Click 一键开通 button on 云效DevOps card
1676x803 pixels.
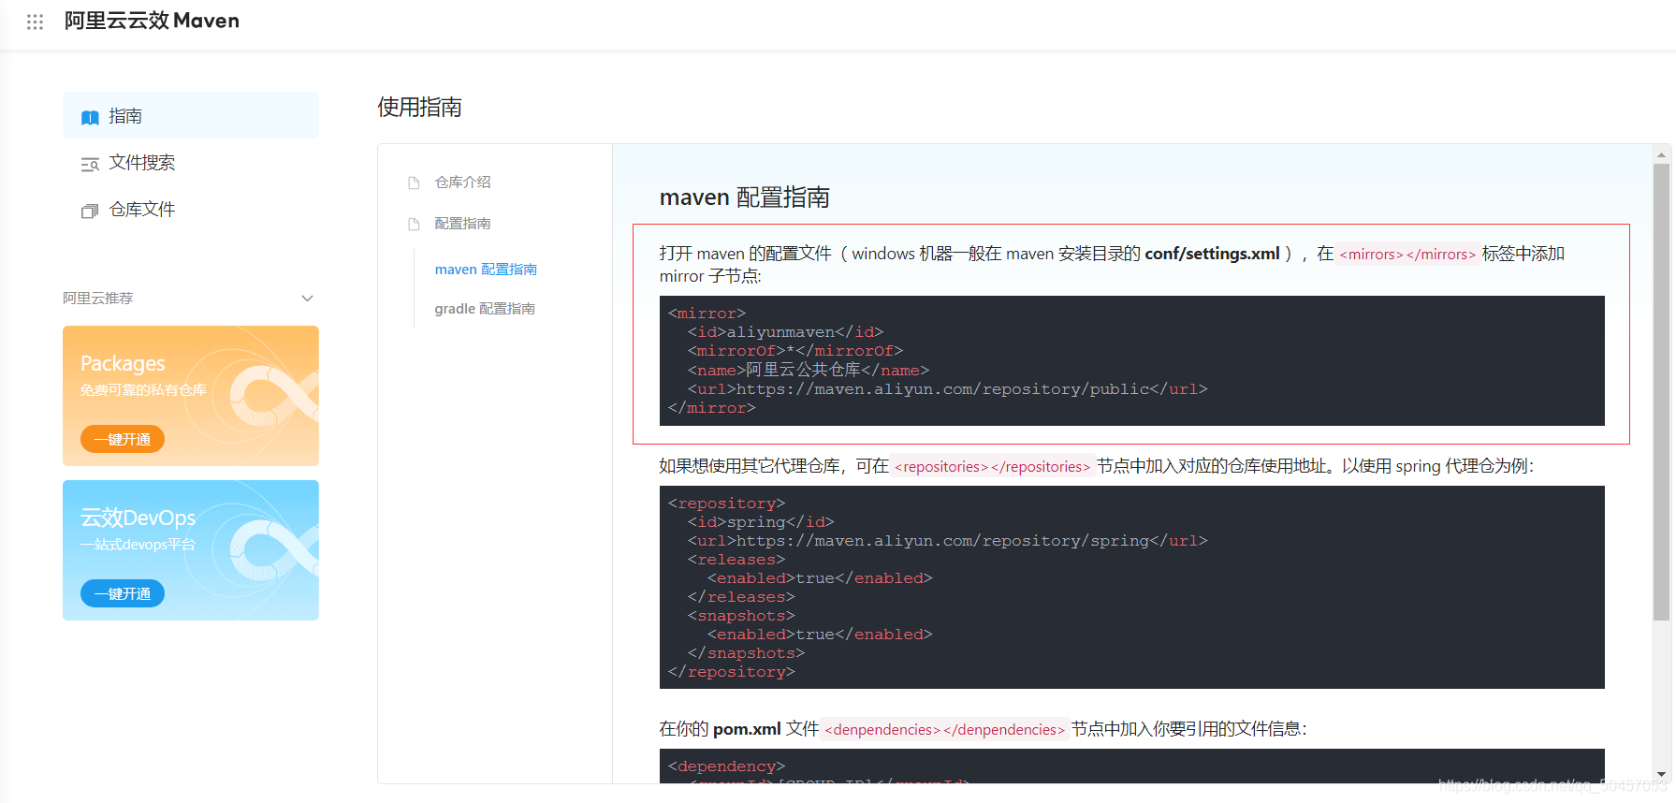pyautogui.click(x=123, y=593)
